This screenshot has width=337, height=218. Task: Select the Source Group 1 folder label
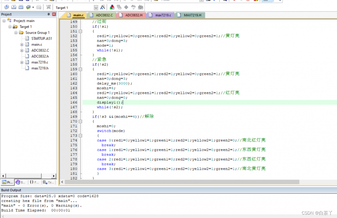(37, 33)
